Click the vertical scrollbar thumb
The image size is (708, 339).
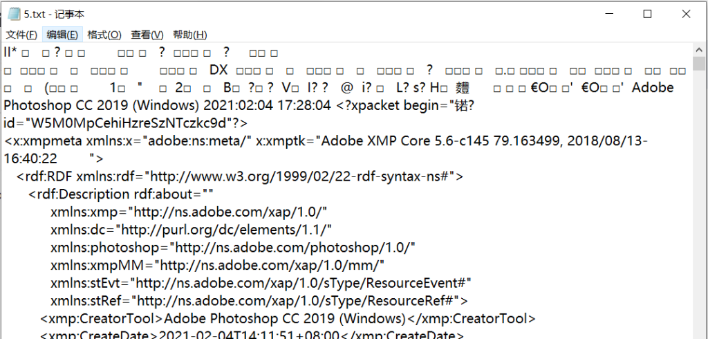pyautogui.click(x=700, y=64)
